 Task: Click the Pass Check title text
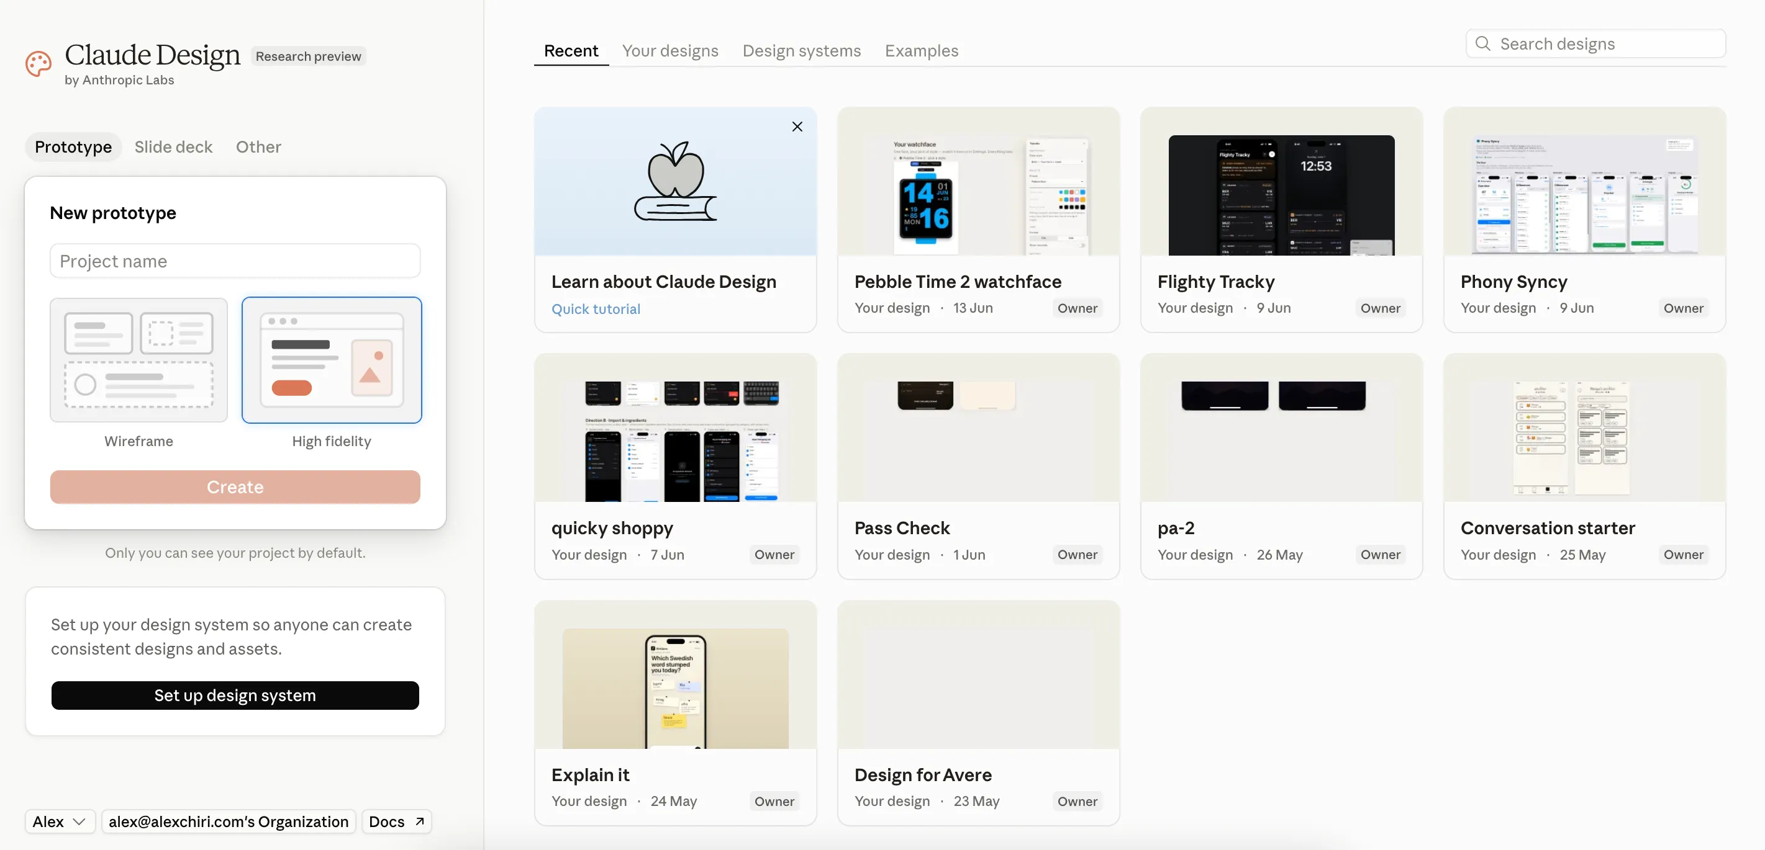point(902,527)
